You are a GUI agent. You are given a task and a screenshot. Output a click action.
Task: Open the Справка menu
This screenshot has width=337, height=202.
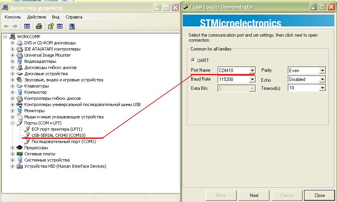(74, 17)
